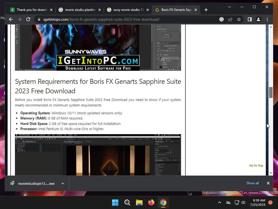Image resolution: width=278 pixels, height=209 pixels.
Task: Click scrollbar up arrow
Action: coord(271,27)
